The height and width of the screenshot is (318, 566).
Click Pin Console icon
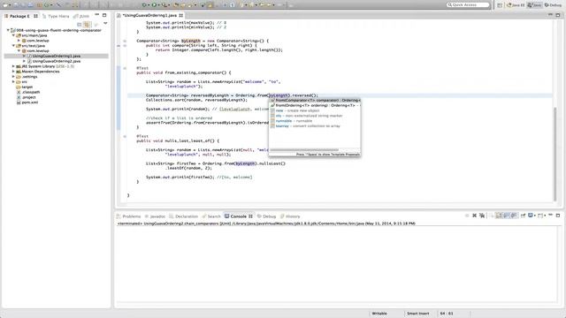click(523, 216)
